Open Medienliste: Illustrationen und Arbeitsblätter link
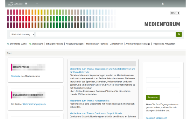This screenshot has width=191, height=119. pos(102,70)
